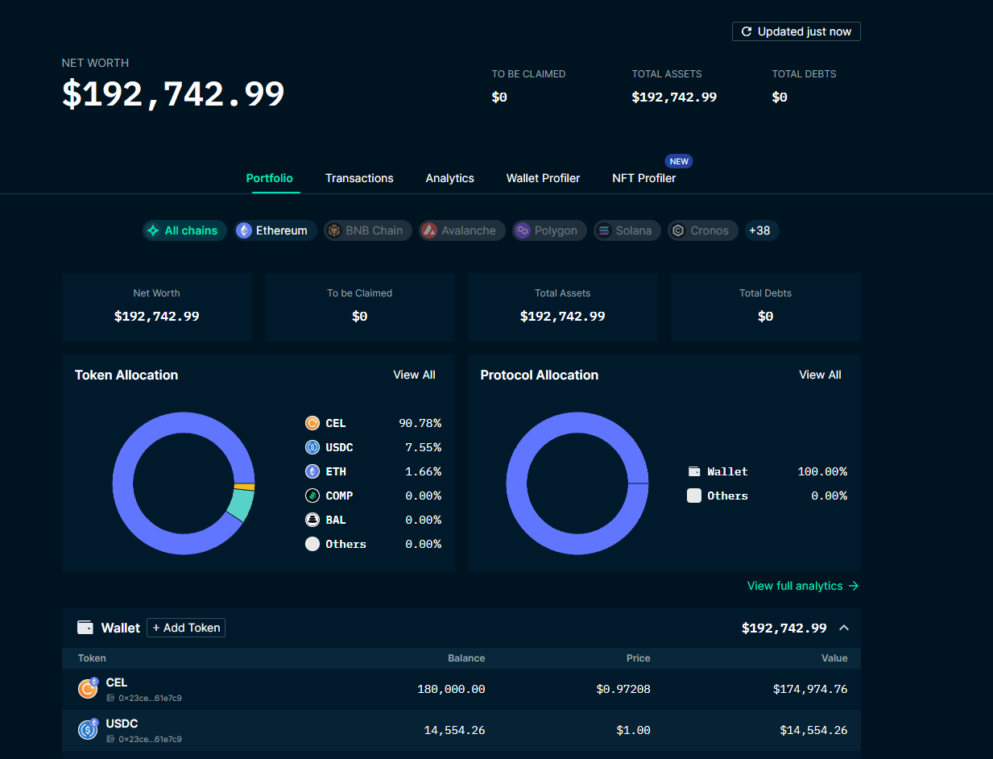The height and width of the screenshot is (759, 993).
Task: Toggle the BNB Chain filter
Action: tap(367, 230)
